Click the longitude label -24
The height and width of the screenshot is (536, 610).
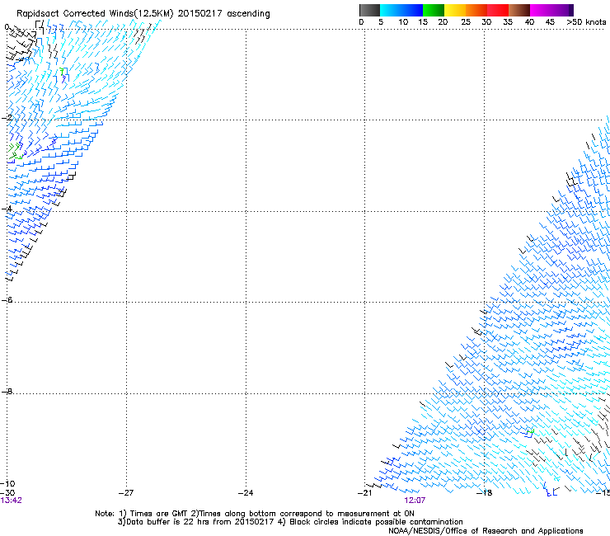click(x=246, y=493)
